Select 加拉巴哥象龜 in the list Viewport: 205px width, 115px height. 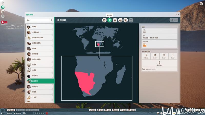[40, 59]
